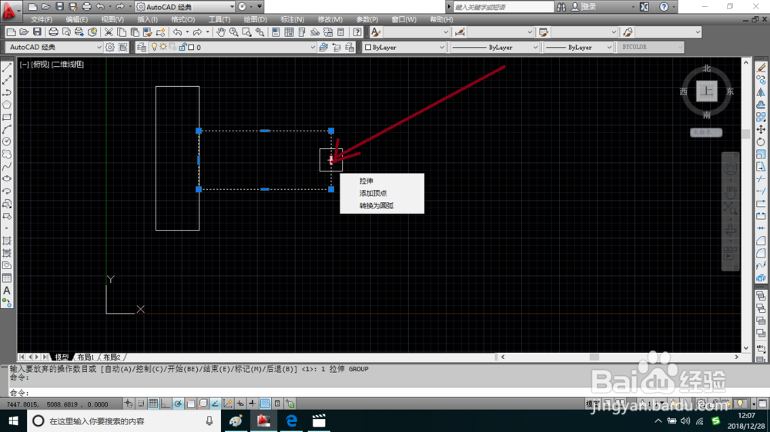
Task: Click the Windows Start button
Action: point(13,420)
